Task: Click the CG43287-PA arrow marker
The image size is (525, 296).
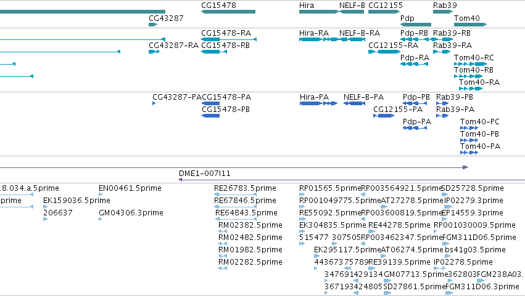Action: coord(154,103)
